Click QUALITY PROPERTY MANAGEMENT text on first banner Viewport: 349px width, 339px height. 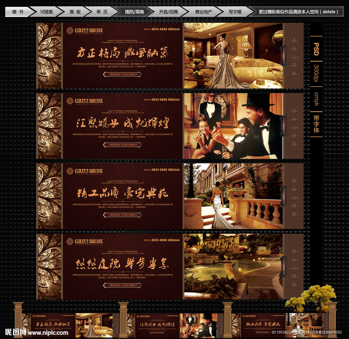123,41
